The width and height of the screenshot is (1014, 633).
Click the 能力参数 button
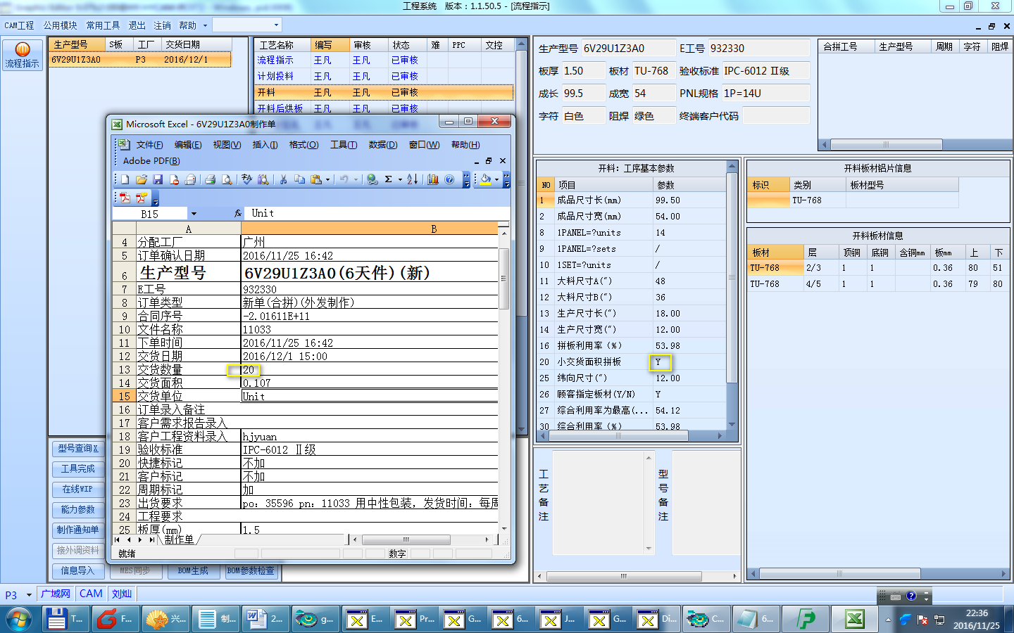tap(78, 510)
